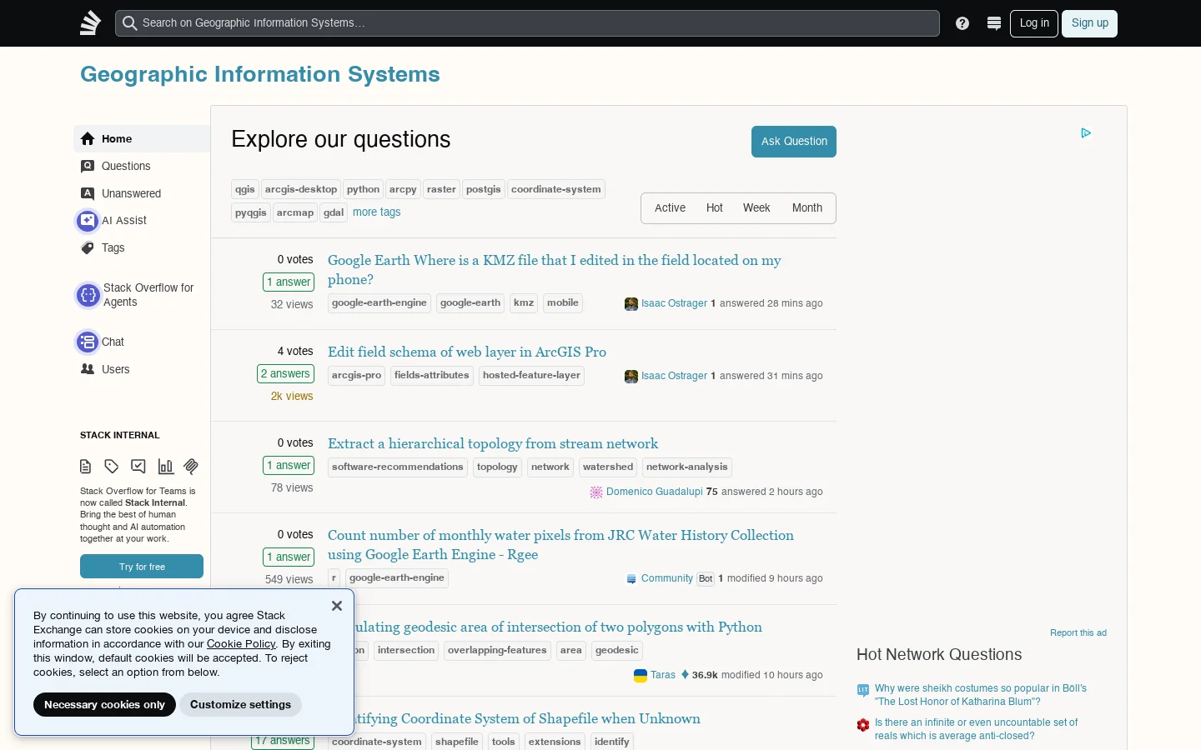Click the Ask Question button
The image size is (1201, 750).
[794, 142]
